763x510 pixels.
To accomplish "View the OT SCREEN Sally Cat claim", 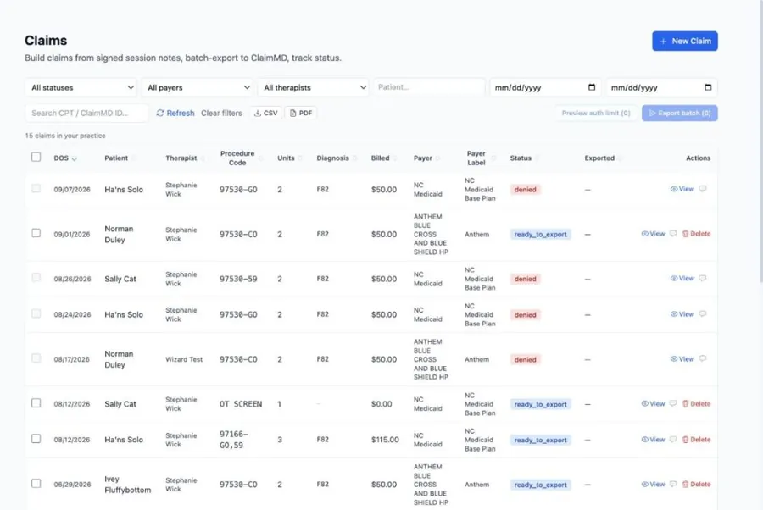I will tap(653, 403).
